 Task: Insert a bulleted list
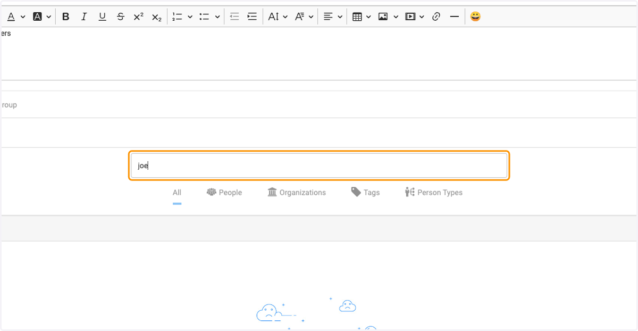click(x=204, y=16)
